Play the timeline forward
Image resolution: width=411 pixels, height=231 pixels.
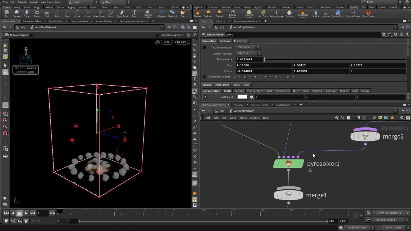[26, 213]
